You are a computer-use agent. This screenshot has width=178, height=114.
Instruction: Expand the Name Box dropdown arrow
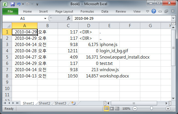tap(45, 18)
